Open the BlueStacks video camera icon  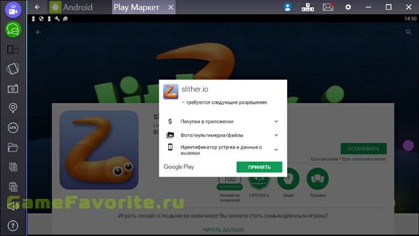pyautogui.click(x=13, y=10)
